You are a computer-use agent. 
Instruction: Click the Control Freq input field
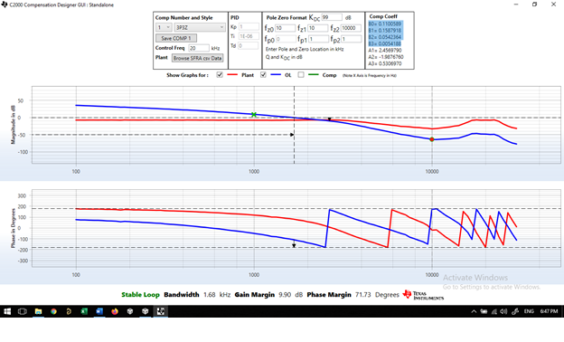[199, 48]
